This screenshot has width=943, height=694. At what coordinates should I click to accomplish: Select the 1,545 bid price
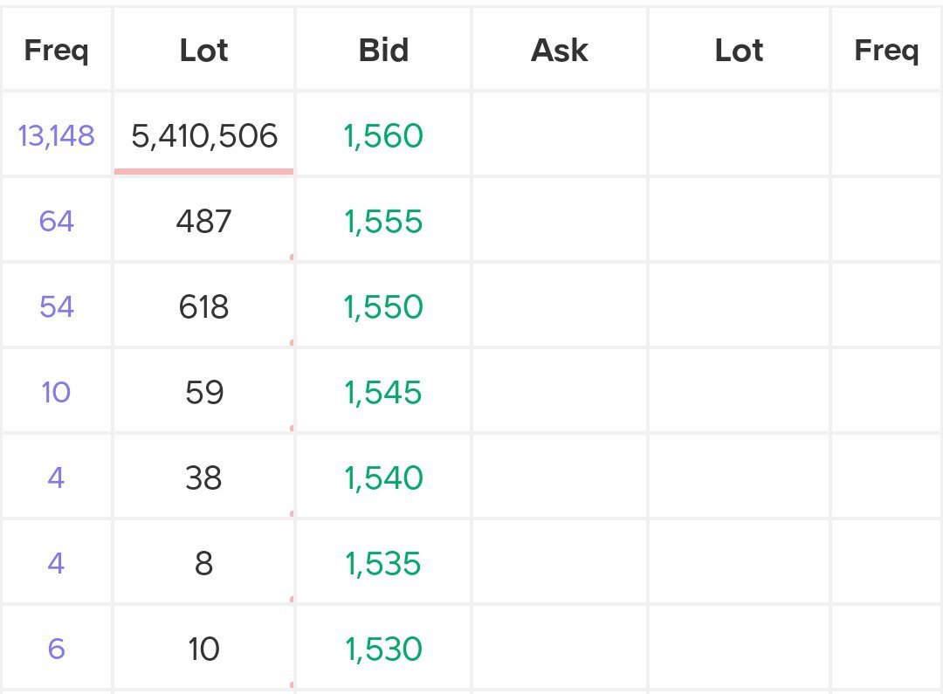tap(383, 393)
